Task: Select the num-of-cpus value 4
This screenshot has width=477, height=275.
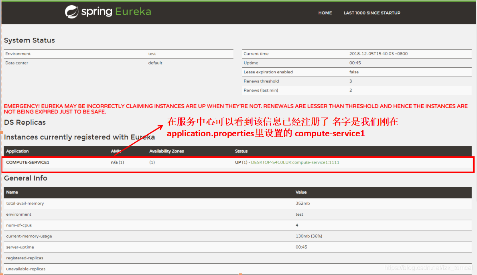Action: coord(297,225)
